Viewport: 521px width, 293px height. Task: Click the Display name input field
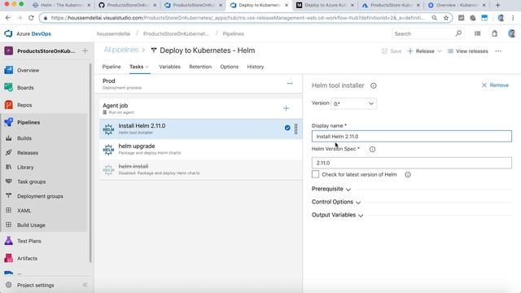pyautogui.click(x=412, y=136)
